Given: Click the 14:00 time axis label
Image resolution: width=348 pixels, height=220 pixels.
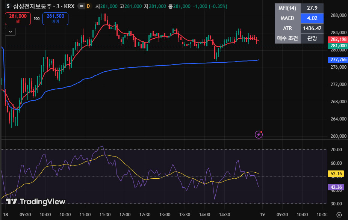Looking at the screenshot, I should 204,215.
